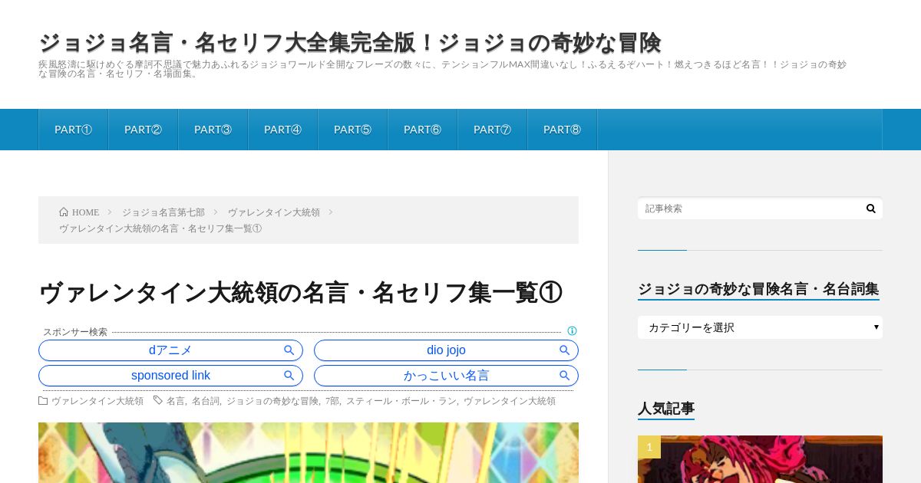
Task: Open PART⑤ menu item
Action: 352,130
